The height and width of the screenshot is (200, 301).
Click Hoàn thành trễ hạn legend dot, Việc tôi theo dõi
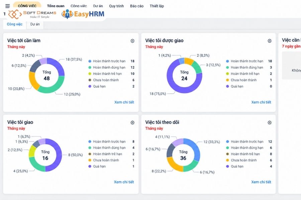[x=227, y=154]
